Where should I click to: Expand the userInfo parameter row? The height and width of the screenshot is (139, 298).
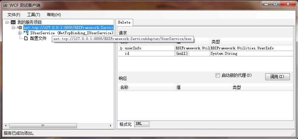tap(122, 48)
